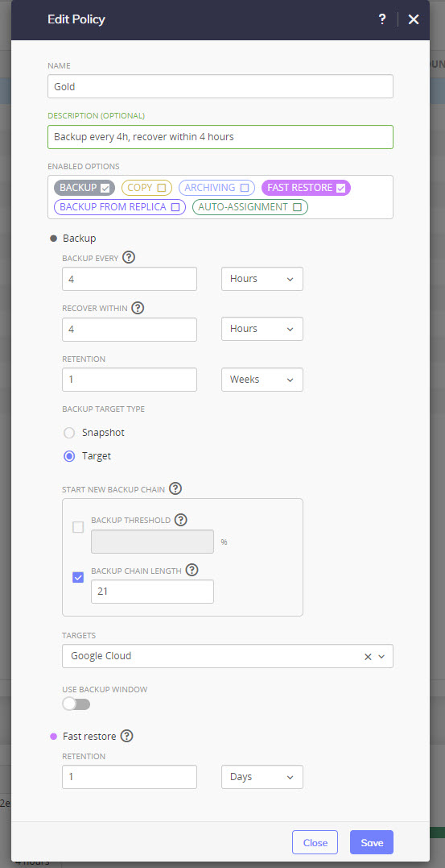Click the Fast restore Retention value field
The height and width of the screenshot is (868, 445).
[130, 777]
